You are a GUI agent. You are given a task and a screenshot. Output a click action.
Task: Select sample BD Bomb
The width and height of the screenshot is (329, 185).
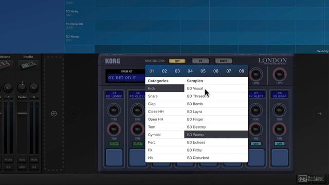coord(216,104)
